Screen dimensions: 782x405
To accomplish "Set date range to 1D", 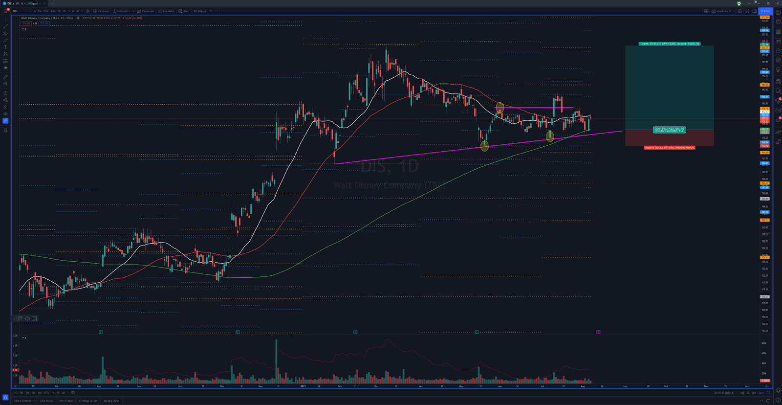I will 16,393.
